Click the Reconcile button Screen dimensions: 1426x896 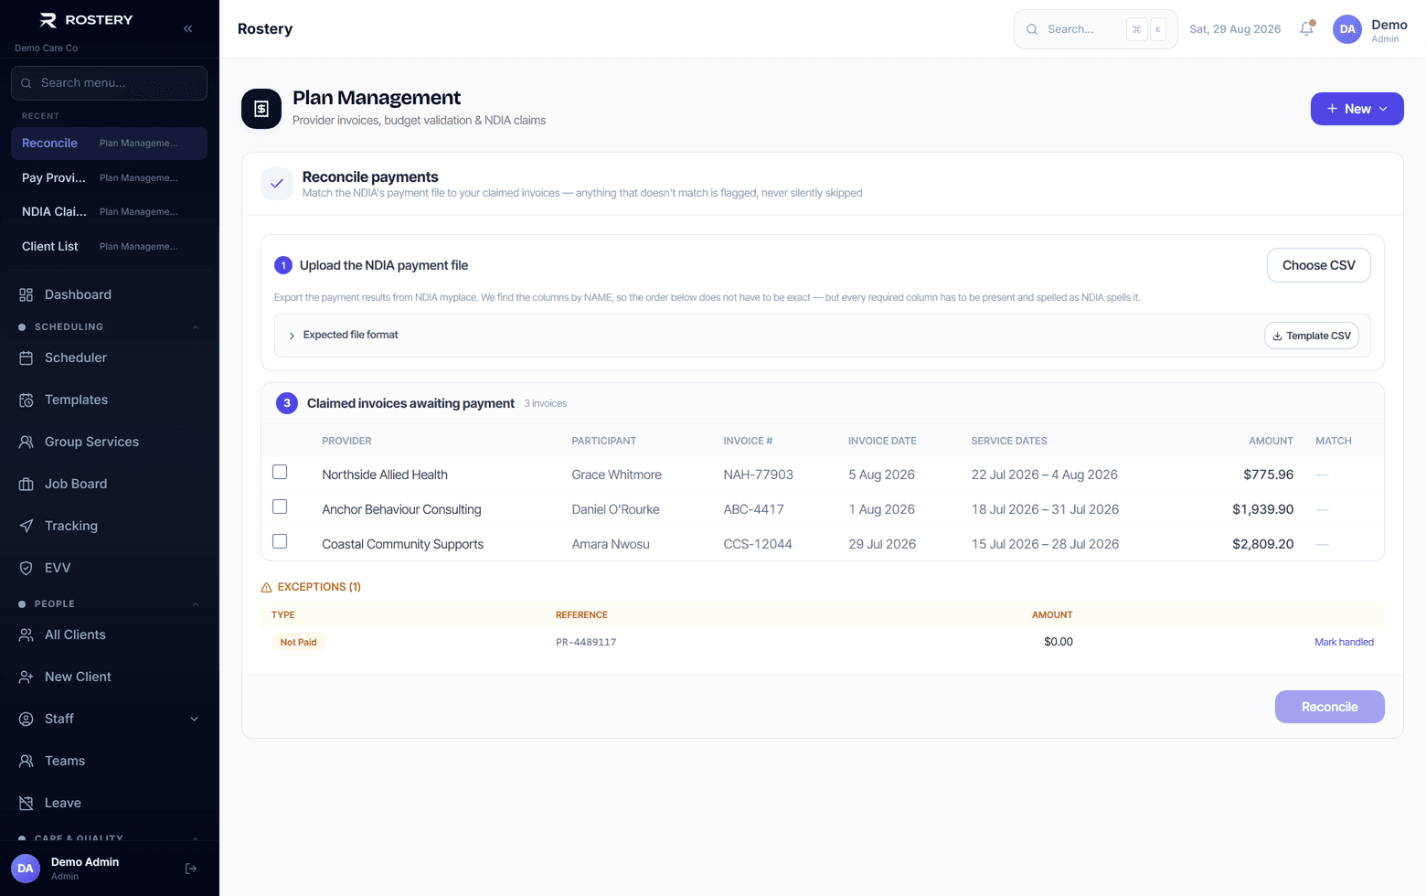[1329, 707]
